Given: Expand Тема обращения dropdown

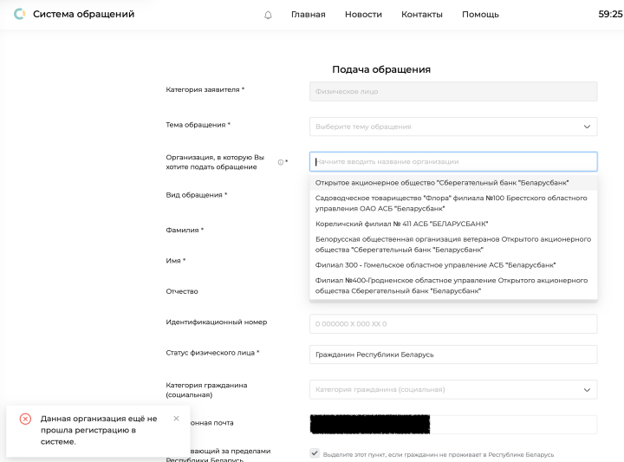Looking at the screenshot, I should pos(453,127).
